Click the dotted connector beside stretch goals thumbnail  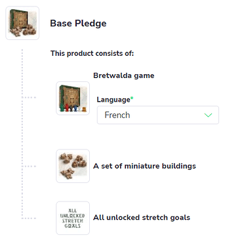pos(29,218)
